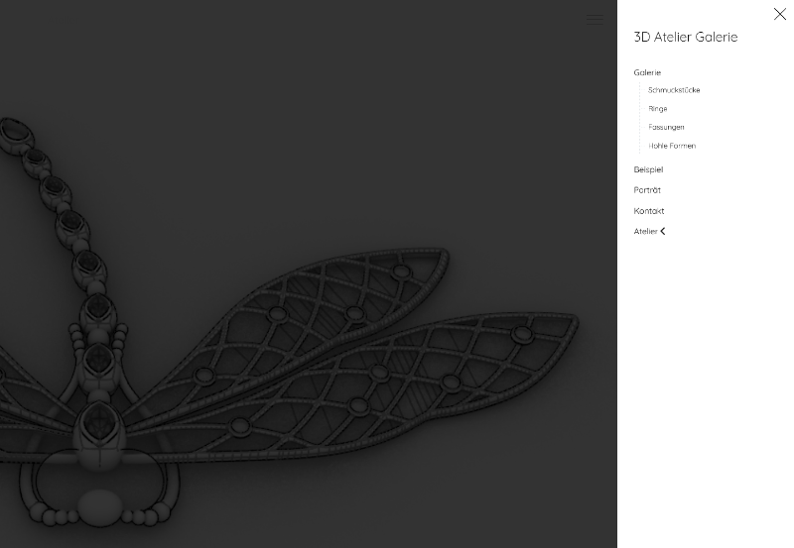Click the oval stone below the dragonfly
Screen dimensions: 794x548
[x=97, y=507]
